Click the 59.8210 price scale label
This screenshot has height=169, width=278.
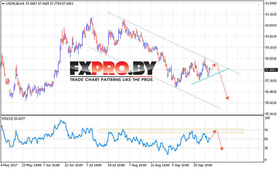(x=271, y=37)
